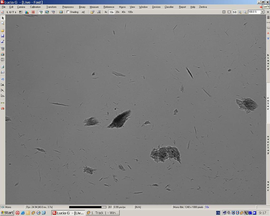
Task: Click the Mono status bar entry
Action: point(12,207)
